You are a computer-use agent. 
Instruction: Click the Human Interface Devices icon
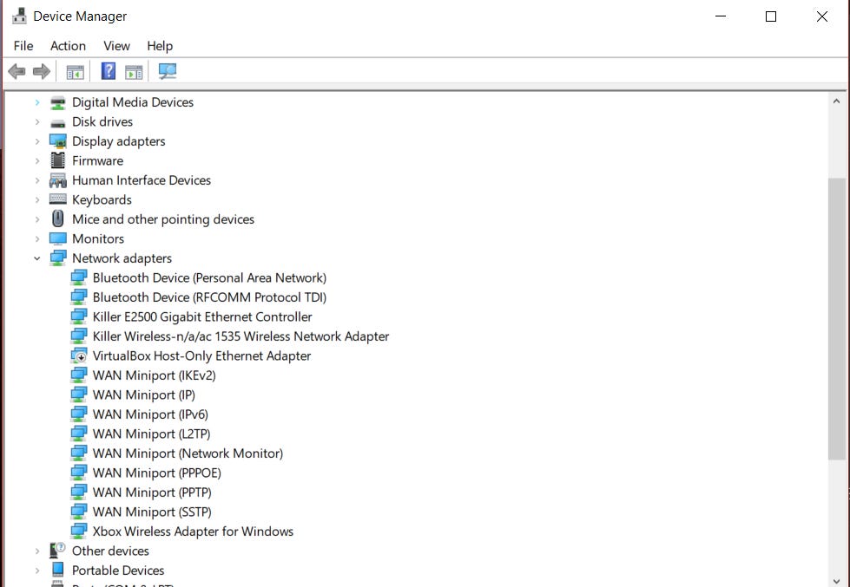(x=58, y=180)
